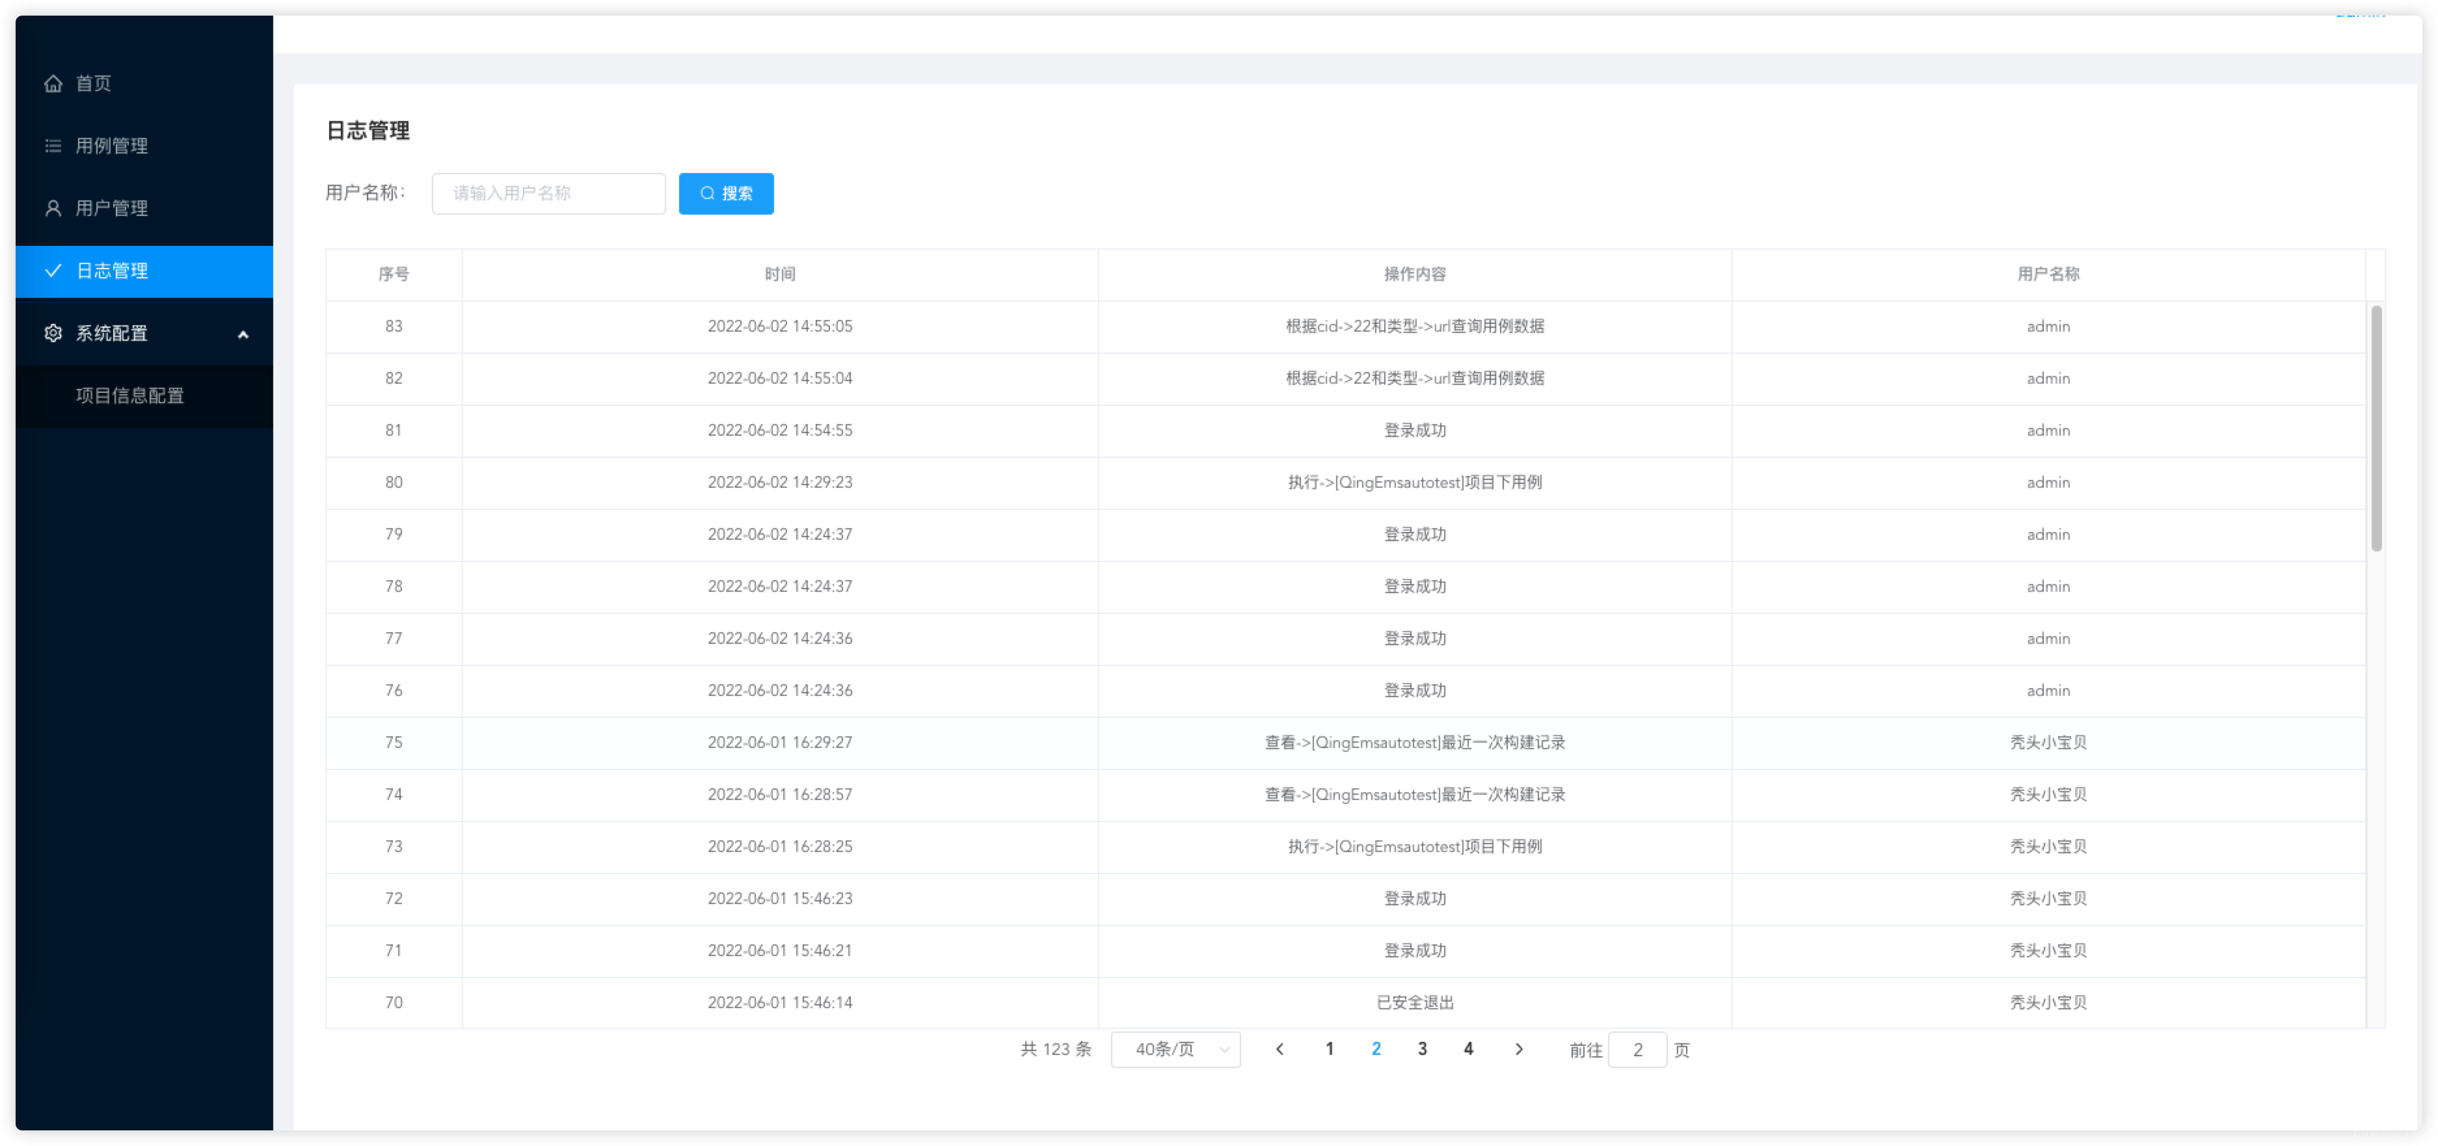Go to page 3
Image resolution: width=2438 pixels, height=1146 pixels.
1423,1048
